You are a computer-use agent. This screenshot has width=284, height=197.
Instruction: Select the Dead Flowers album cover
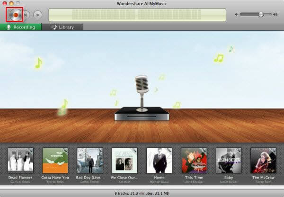(20, 160)
